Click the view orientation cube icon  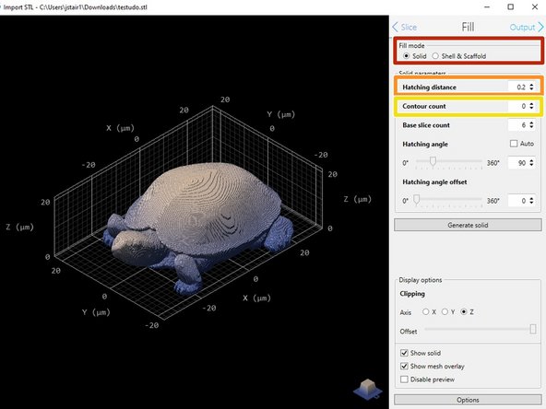(368, 389)
